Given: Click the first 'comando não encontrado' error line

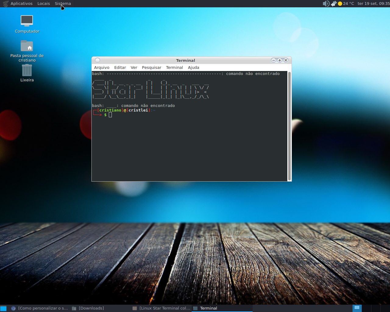Looking at the screenshot, I should [186, 74].
